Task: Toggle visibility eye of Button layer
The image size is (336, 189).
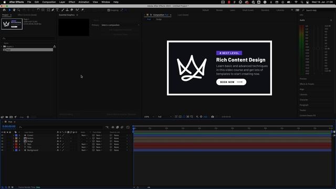Action: [2, 139]
